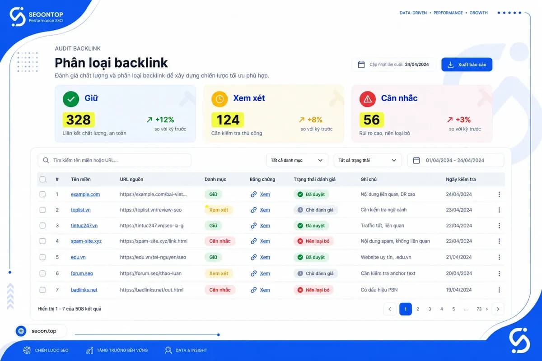Check the box for spam-site.xyz row
This screenshot has height=361, width=542.
42,241
